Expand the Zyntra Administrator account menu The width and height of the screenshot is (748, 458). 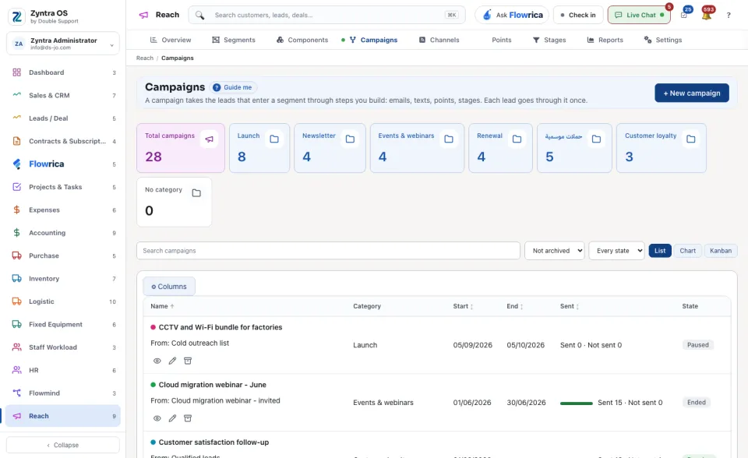pyautogui.click(x=63, y=44)
